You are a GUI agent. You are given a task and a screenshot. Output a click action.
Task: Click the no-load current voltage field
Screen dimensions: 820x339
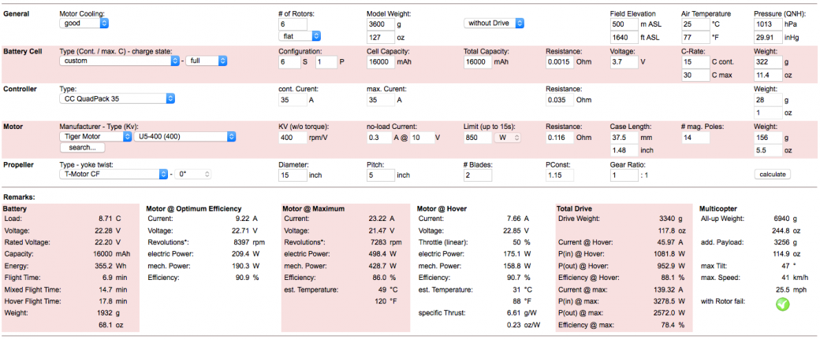[423, 138]
